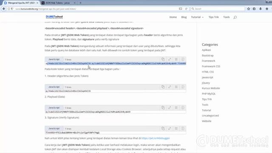Open the Tutorial dropdown menu
Viewport: 272px width, 153px height.
[197, 17]
